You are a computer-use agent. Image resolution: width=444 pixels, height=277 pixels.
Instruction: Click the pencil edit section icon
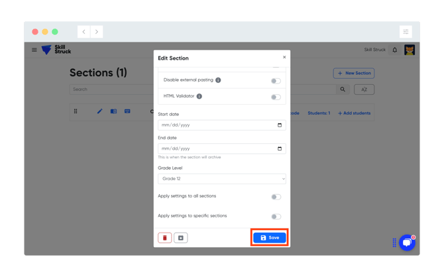point(99,111)
